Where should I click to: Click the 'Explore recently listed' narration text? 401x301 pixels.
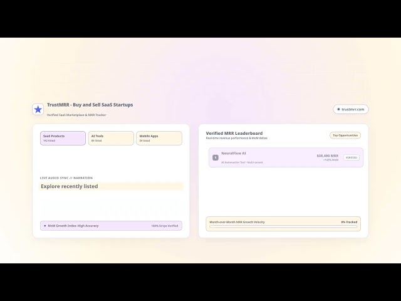pyautogui.click(x=70, y=186)
